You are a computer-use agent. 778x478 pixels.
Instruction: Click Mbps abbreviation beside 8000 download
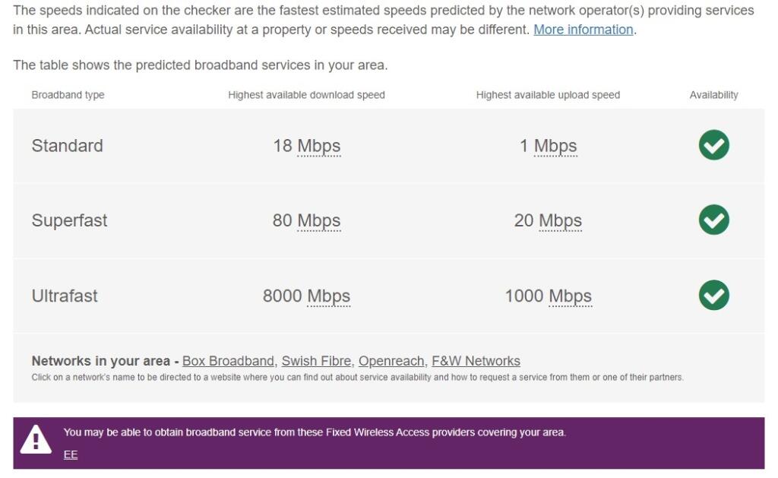(328, 296)
